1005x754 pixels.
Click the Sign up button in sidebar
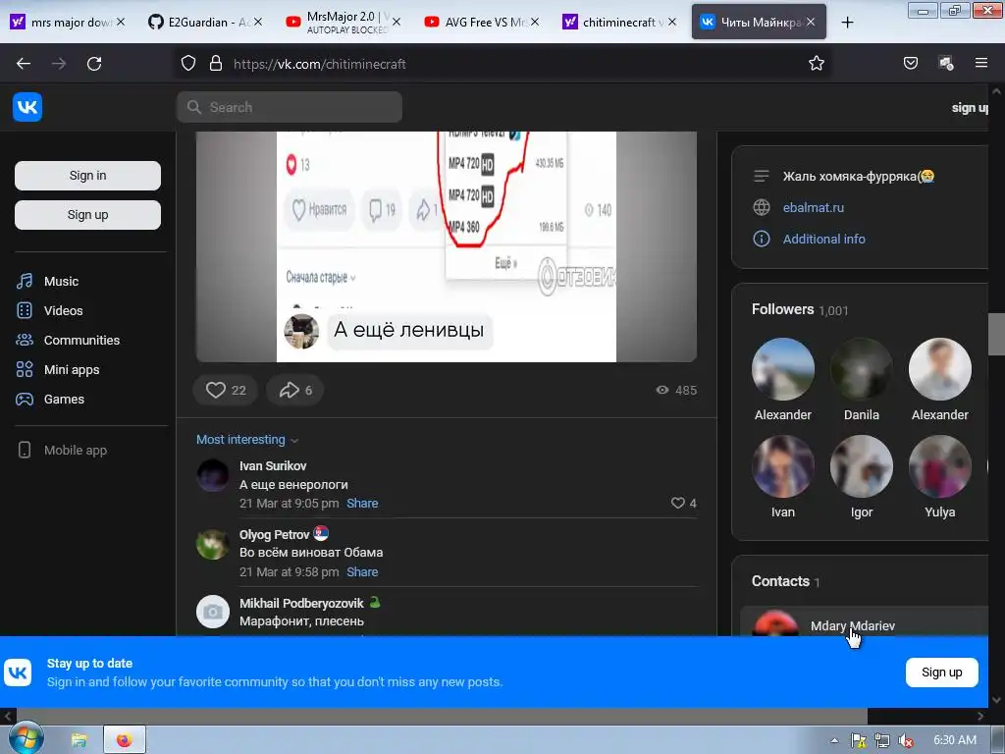click(87, 215)
